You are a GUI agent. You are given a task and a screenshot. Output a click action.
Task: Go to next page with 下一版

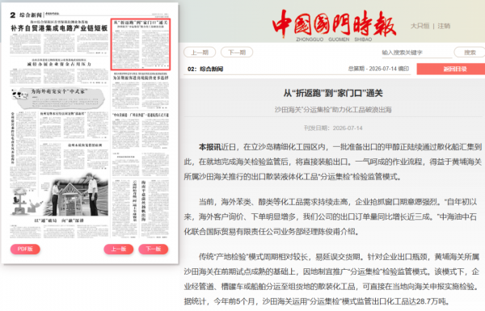tap(154, 249)
